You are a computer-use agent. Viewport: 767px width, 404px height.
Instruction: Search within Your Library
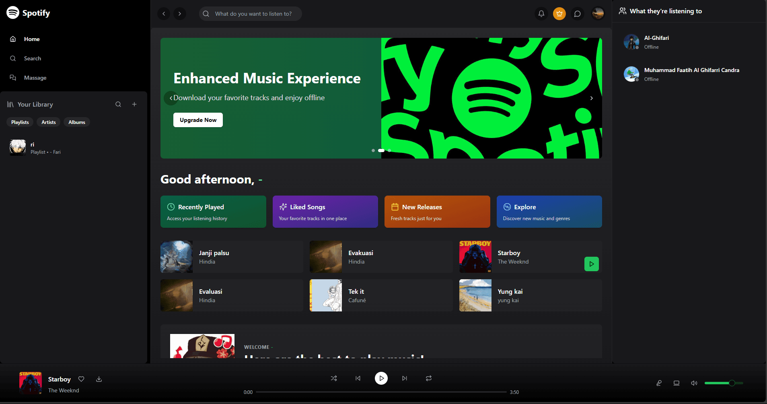coord(118,104)
